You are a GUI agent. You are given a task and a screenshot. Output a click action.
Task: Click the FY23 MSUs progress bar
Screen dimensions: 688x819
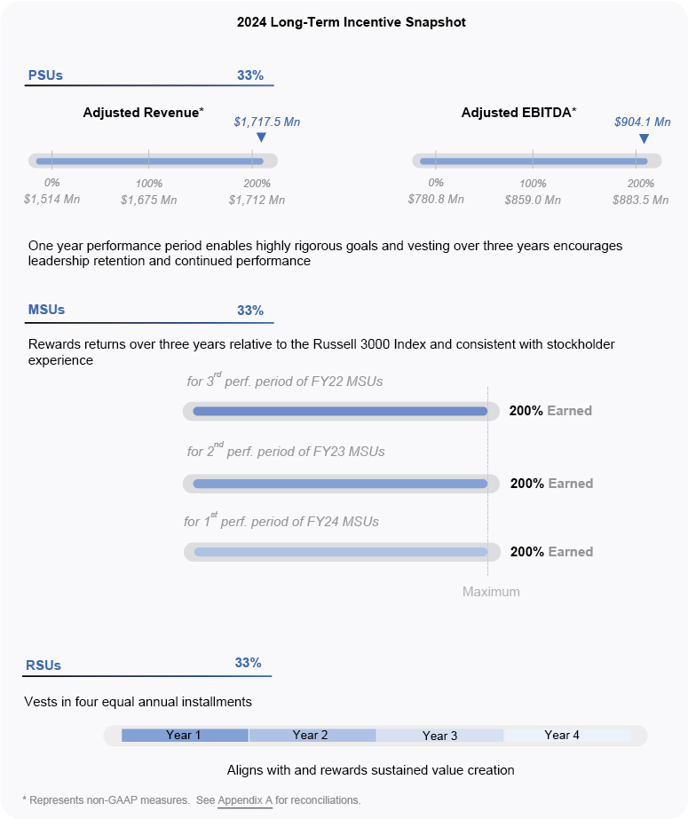339,484
